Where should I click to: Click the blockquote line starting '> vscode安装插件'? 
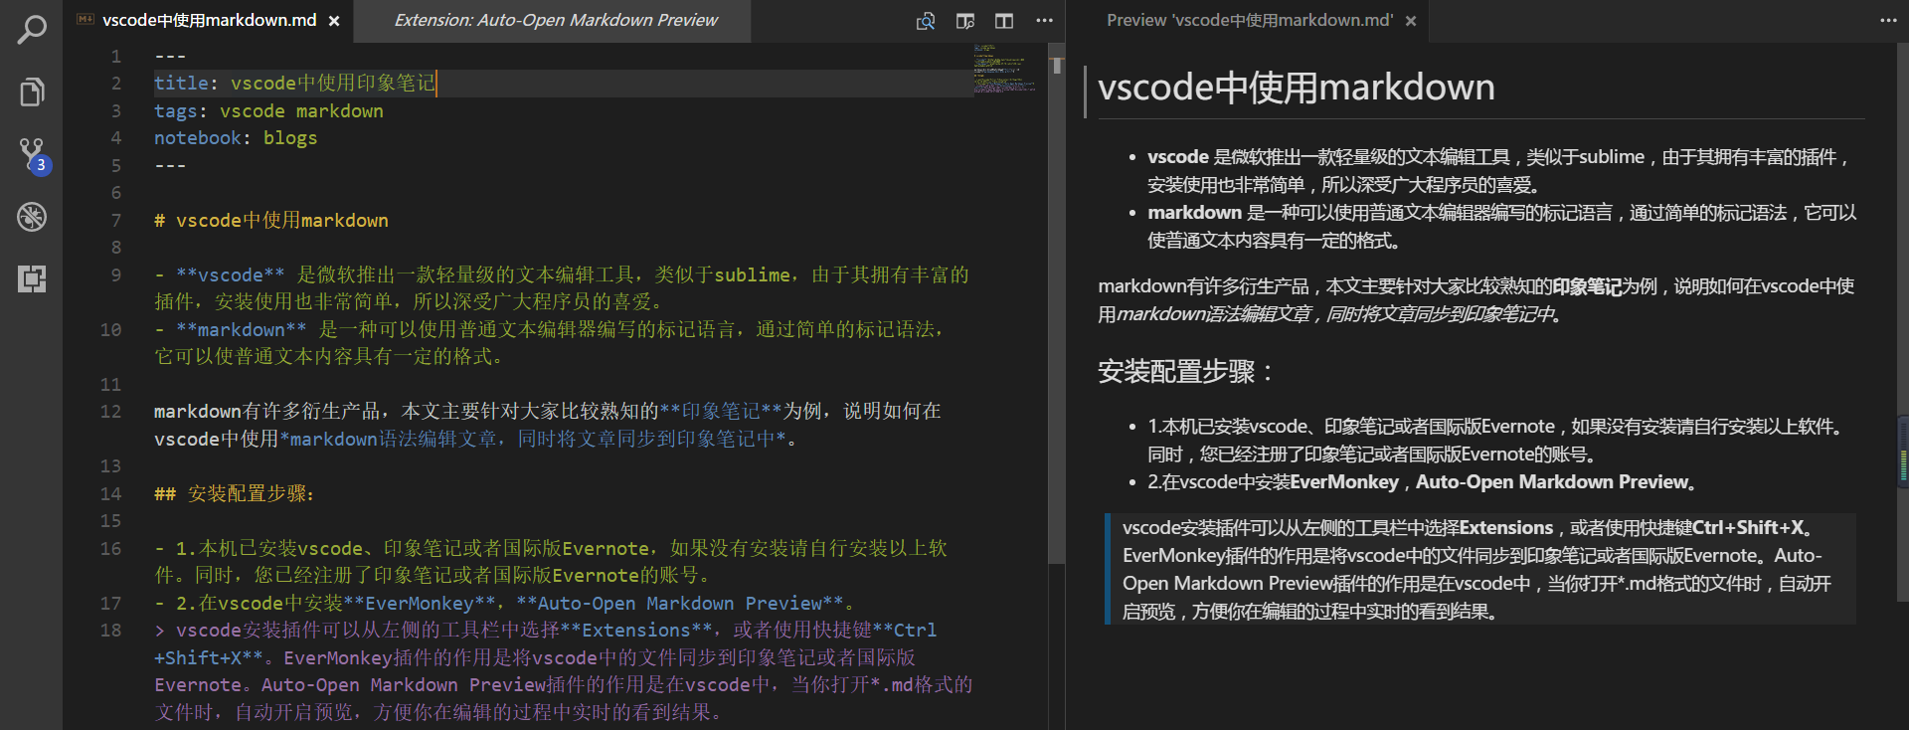563,671
